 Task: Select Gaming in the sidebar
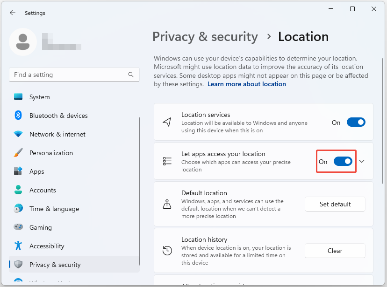[x=74, y=227]
